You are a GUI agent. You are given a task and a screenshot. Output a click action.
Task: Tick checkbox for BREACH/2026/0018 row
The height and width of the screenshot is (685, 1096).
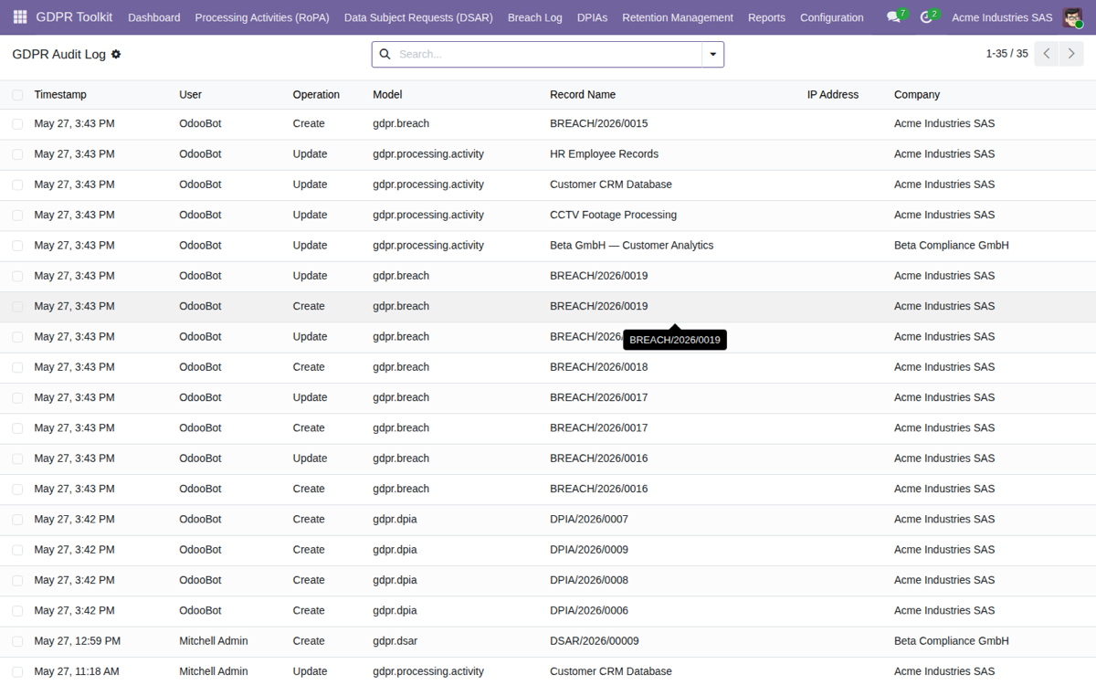[17, 367]
